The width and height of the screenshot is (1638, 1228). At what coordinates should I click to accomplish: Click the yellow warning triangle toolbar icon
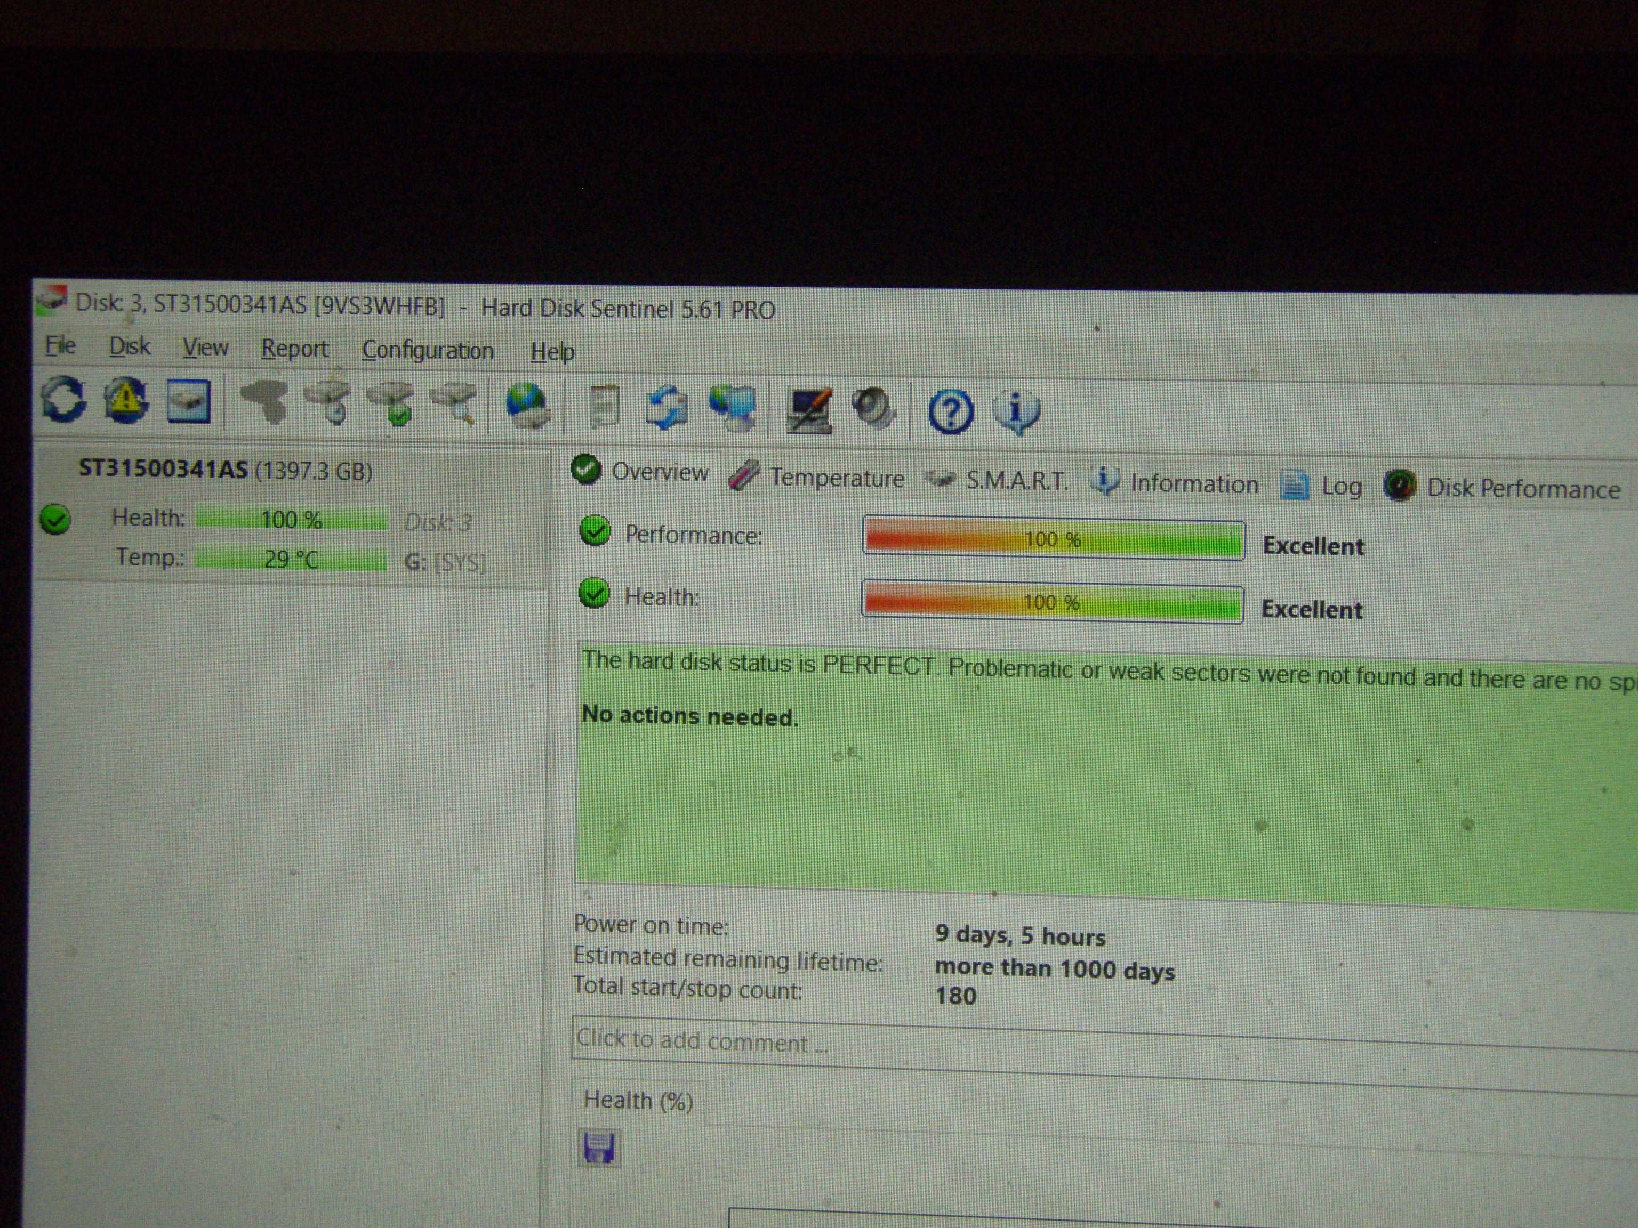pyautogui.click(x=126, y=400)
